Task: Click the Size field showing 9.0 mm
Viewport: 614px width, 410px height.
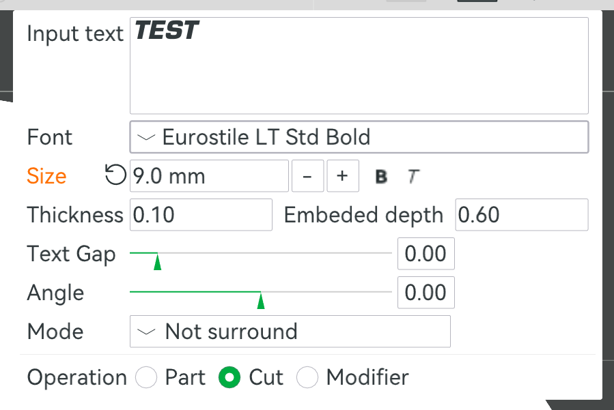Action: point(209,176)
